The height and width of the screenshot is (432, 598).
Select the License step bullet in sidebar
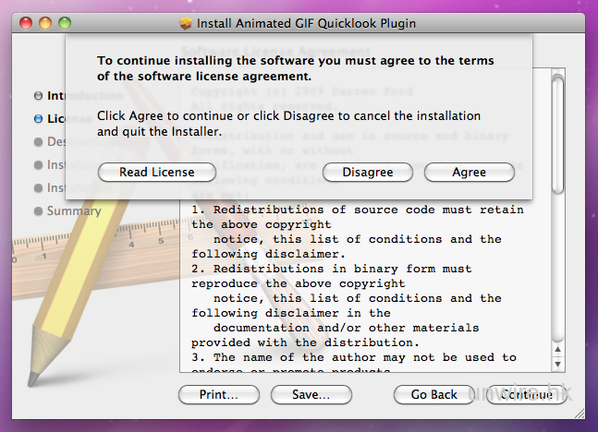[x=38, y=118]
